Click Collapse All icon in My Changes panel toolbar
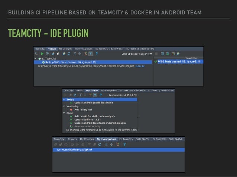Screen dimensions: 237x177 coord(85,95)
